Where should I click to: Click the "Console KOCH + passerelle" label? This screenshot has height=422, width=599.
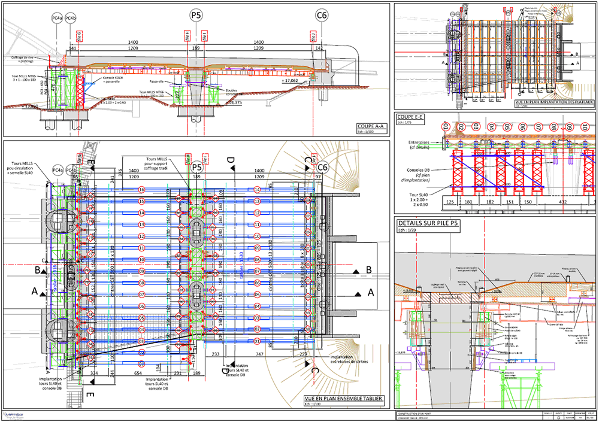pyautogui.click(x=113, y=80)
